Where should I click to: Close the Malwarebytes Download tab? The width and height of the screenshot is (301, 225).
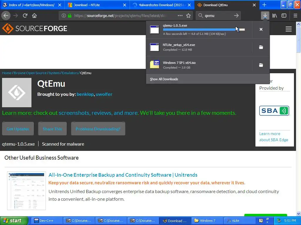tap(189, 5)
